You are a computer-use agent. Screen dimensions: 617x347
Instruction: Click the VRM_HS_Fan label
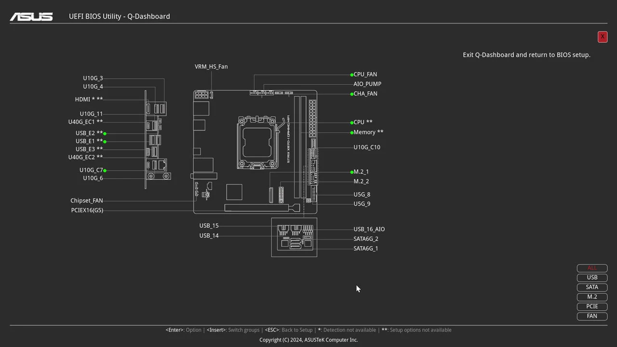tap(211, 67)
